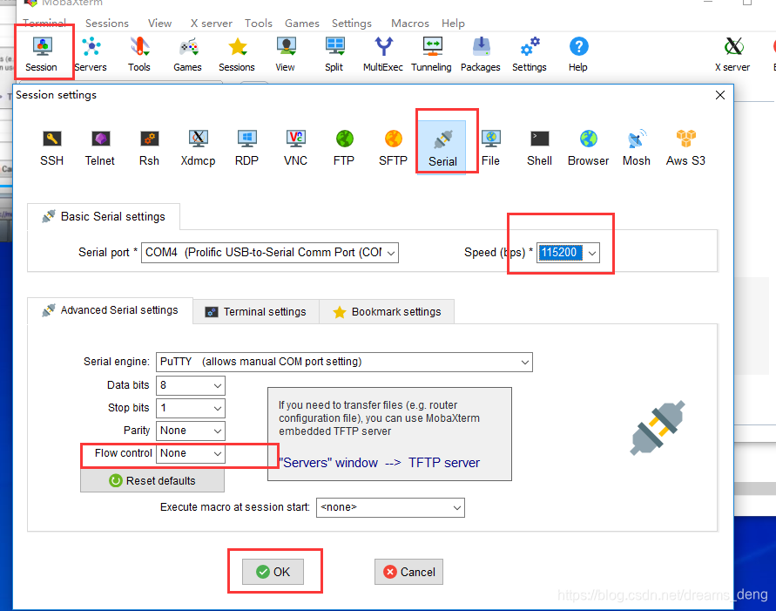Open the Tunneling toolbar icon
Image resolution: width=776 pixels, height=611 pixels.
coord(432,54)
